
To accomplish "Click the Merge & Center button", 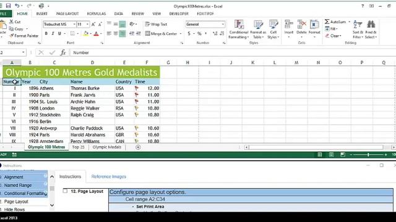I will [x=161, y=33].
